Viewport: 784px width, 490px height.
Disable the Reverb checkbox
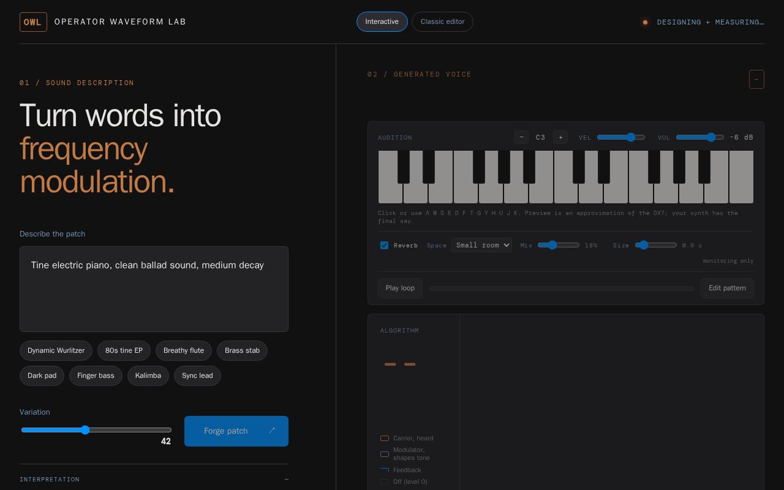click(x=384, y=245)
